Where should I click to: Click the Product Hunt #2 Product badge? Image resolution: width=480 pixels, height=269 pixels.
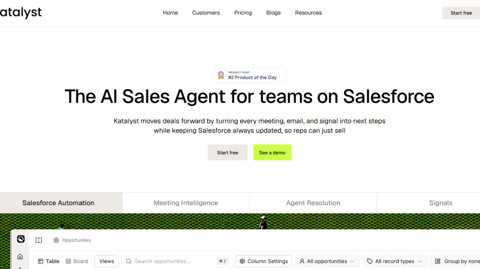(250, 75)
